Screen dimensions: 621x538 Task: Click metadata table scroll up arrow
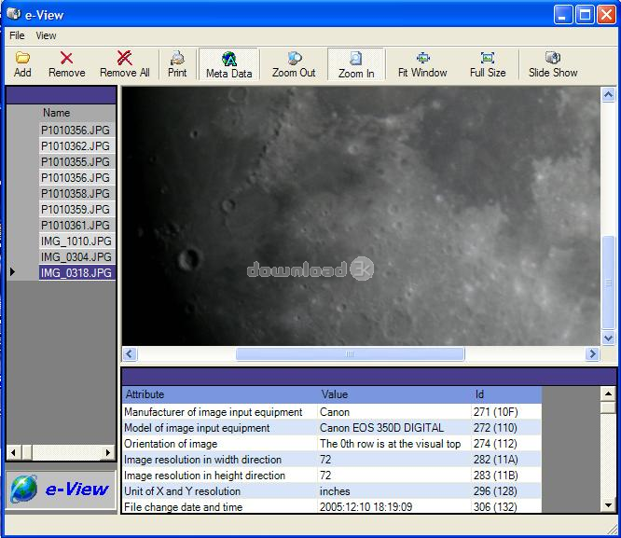[x=608, y=393]
